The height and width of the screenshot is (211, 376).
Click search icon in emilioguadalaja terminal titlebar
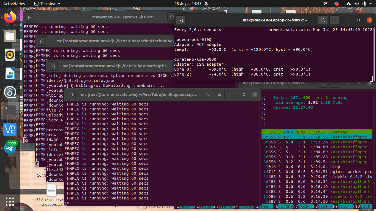[x=208, y=95]
